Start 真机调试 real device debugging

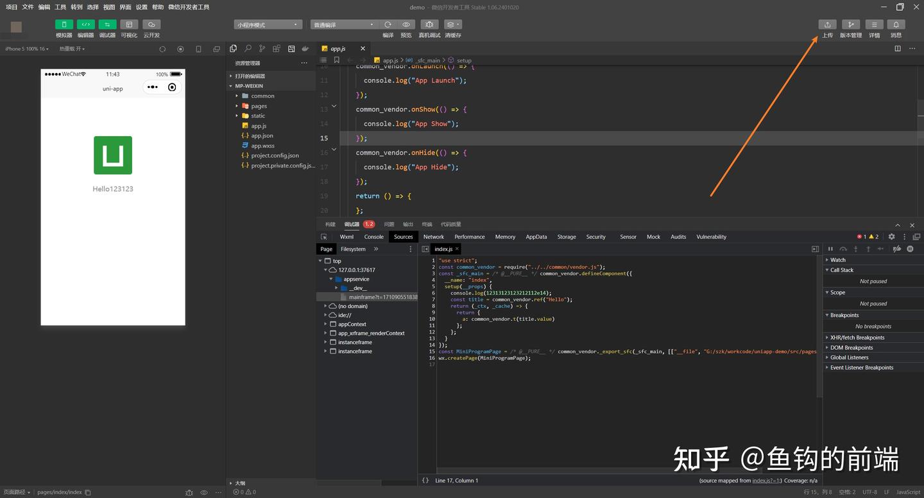tap(429, 24)
